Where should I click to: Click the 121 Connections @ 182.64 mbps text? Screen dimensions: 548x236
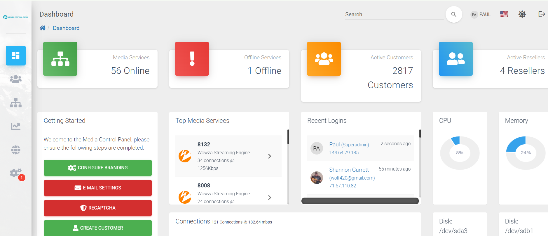click(242, 222)
